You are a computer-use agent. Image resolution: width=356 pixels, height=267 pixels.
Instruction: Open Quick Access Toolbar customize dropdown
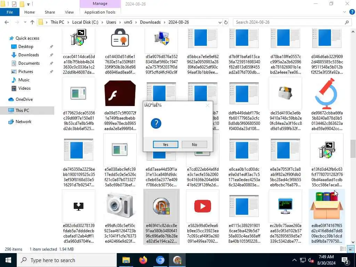tap(29, 4)
